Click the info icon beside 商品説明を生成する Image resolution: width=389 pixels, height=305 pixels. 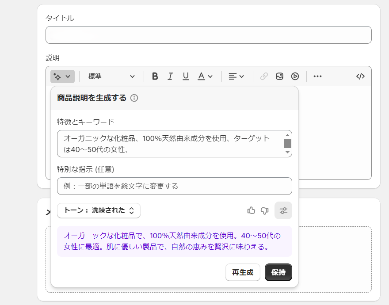click(134, 98)
